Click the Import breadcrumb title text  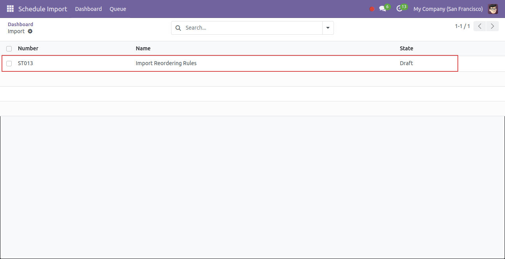click(16, 31)
